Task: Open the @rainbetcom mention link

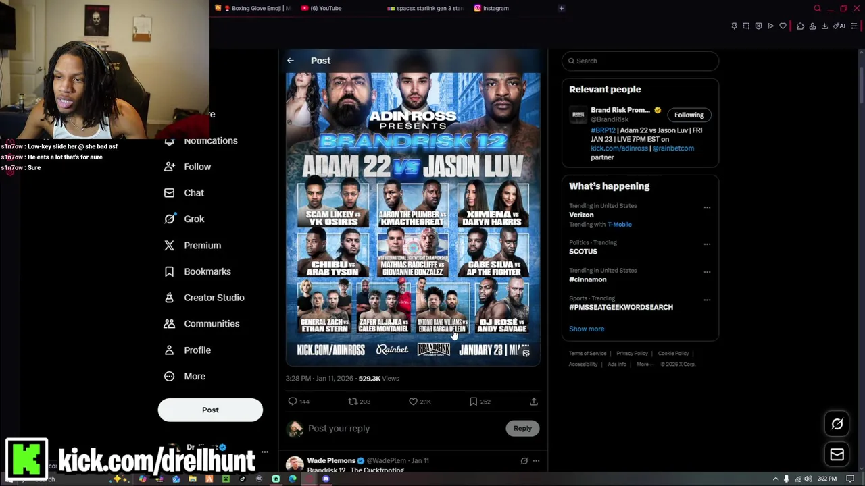Action: click(672, 148)
